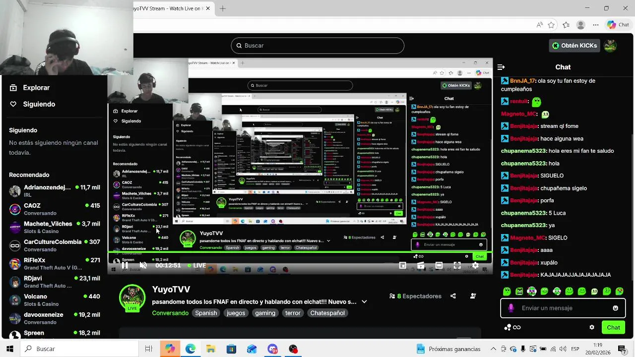The image size is (635, 357).
Task: Insert the first green blob emote
Action: point(507,292)
